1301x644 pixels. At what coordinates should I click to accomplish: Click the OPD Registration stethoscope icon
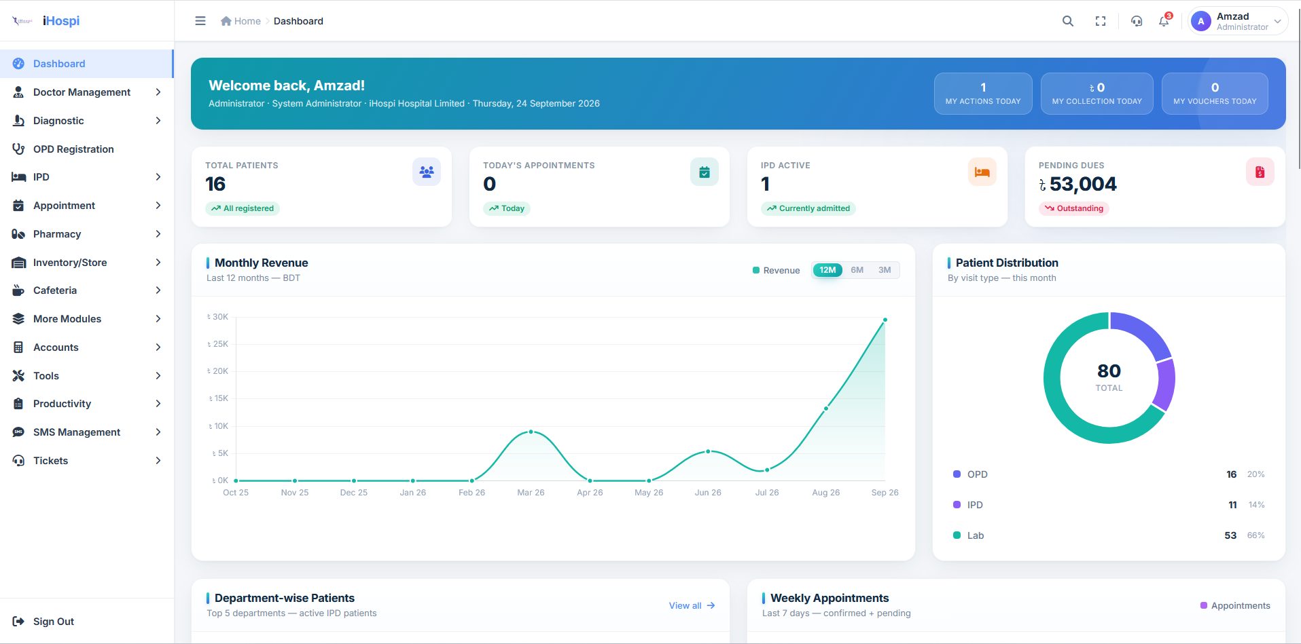coord(18,149)
